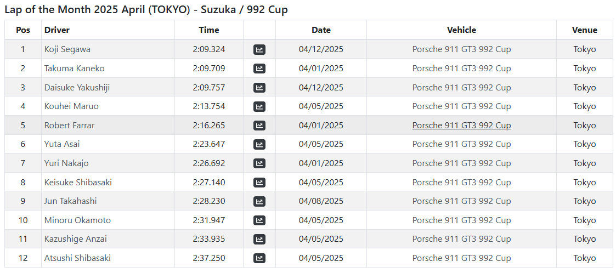Select the Time column header

point(209,30)
